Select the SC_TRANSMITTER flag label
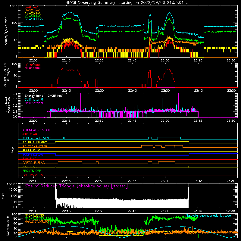 [35, 146]
